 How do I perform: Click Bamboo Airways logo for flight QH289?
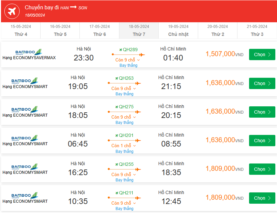[29, 52]
